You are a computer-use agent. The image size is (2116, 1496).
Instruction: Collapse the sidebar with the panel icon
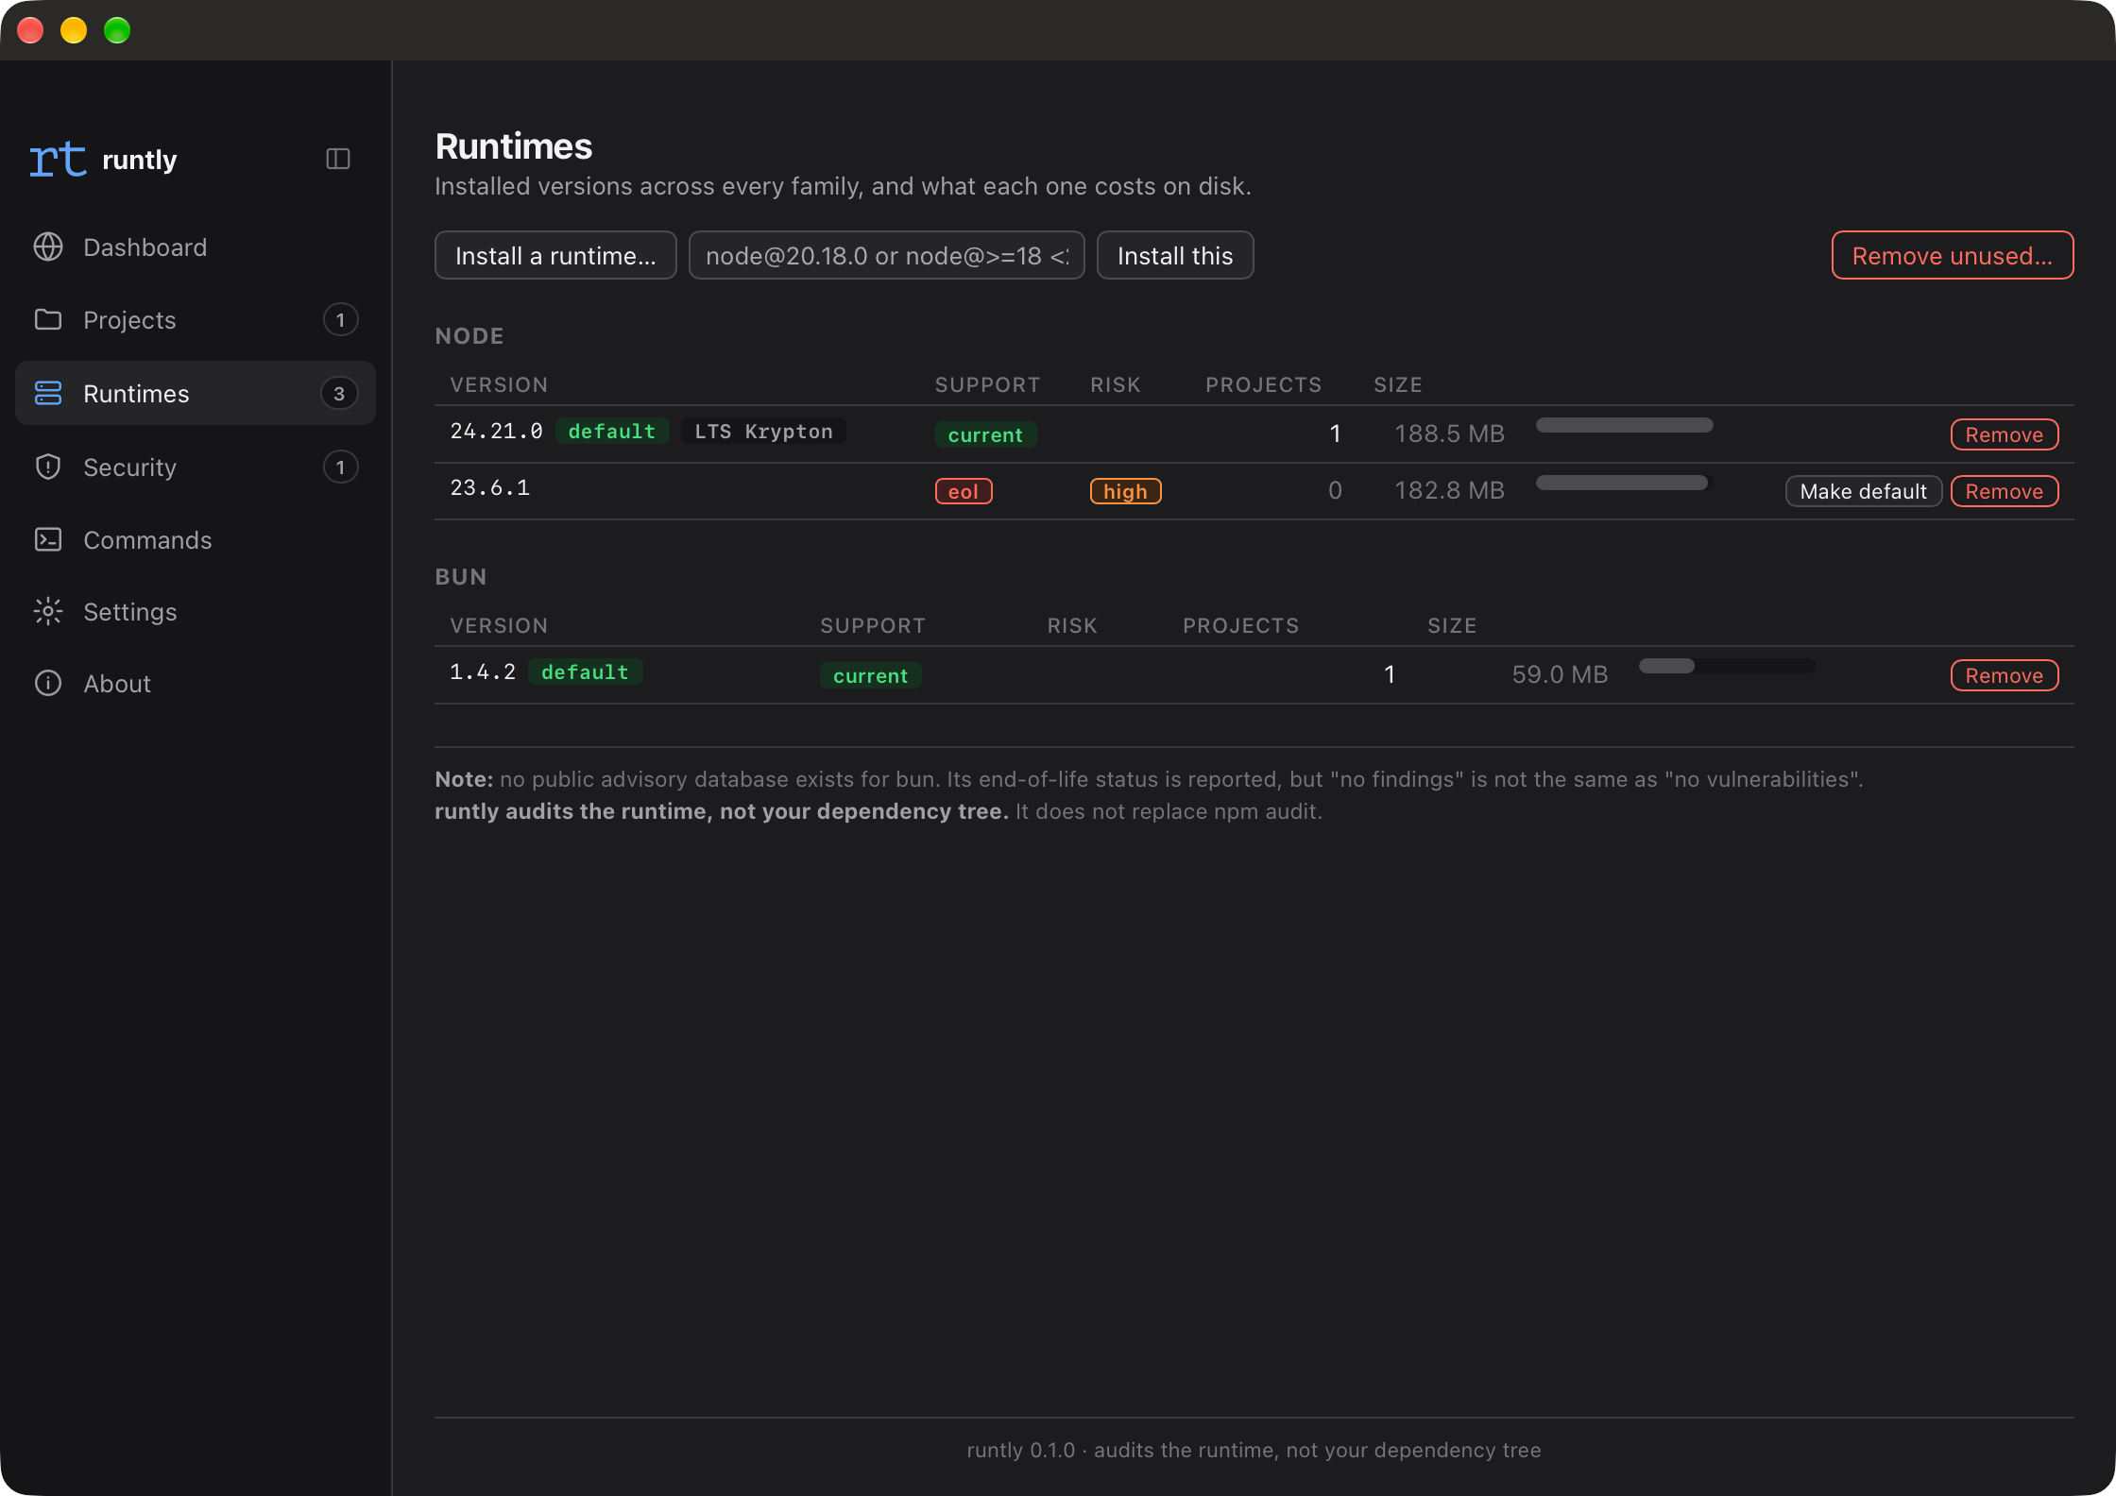pyautogui.click(x=337, y=159)
